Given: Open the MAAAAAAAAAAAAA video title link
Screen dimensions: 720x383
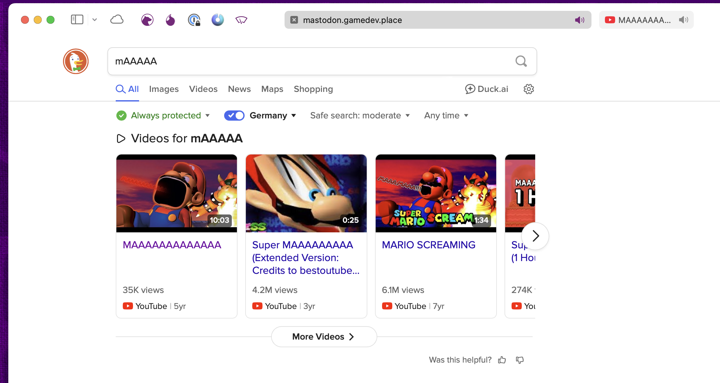Looking at the screenshot, I should (x=172, y=245).
